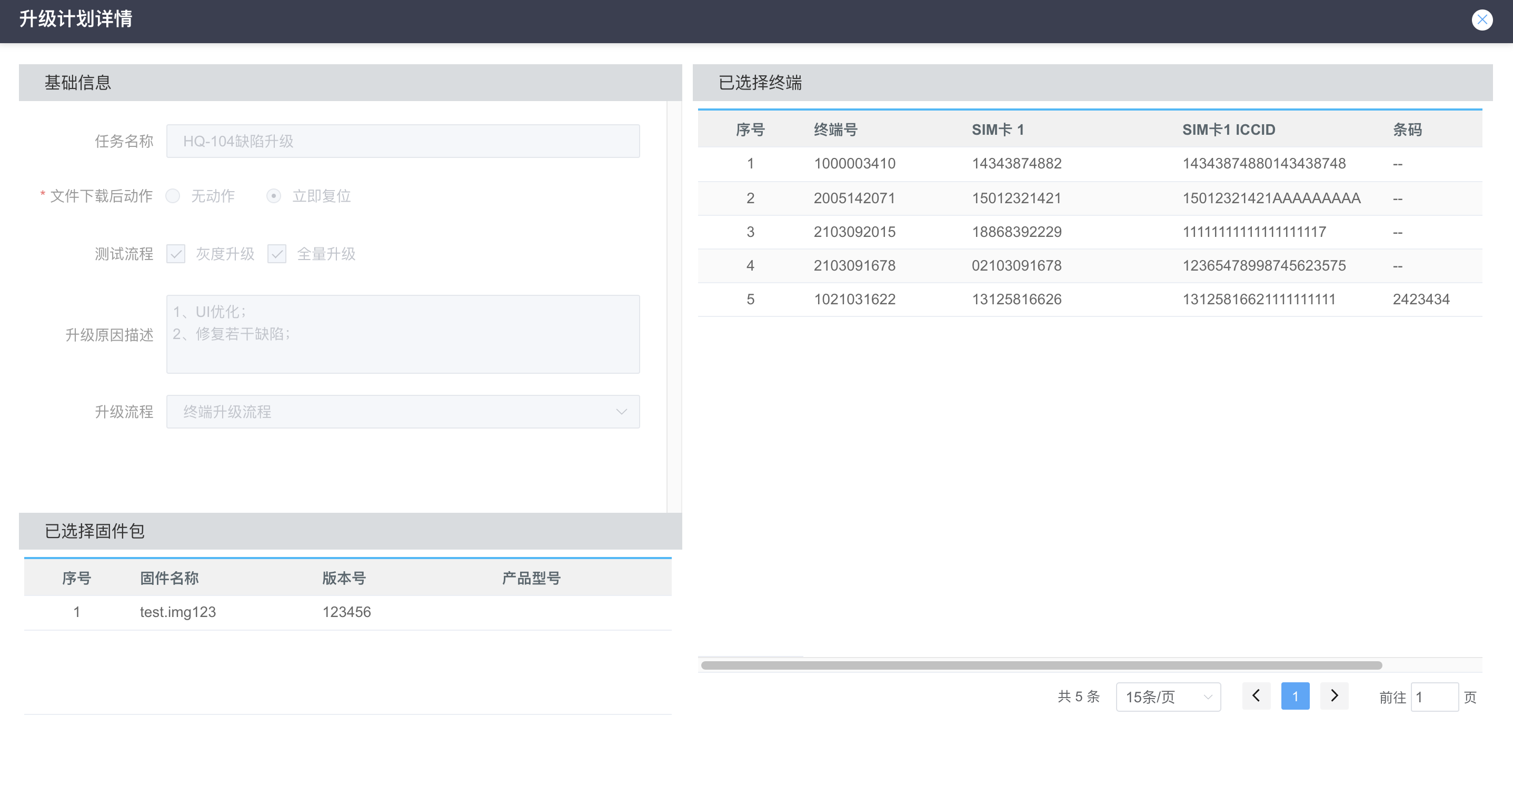Click SIM number 13125816626
This screenshot has height=796, width=1513.
tap(1017, 300)
